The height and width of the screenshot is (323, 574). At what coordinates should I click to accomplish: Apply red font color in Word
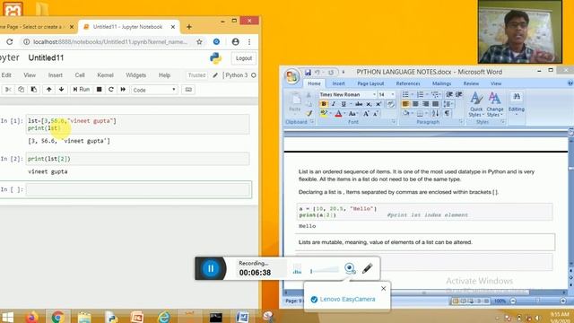pyautogui.click(x=338, y=114)
